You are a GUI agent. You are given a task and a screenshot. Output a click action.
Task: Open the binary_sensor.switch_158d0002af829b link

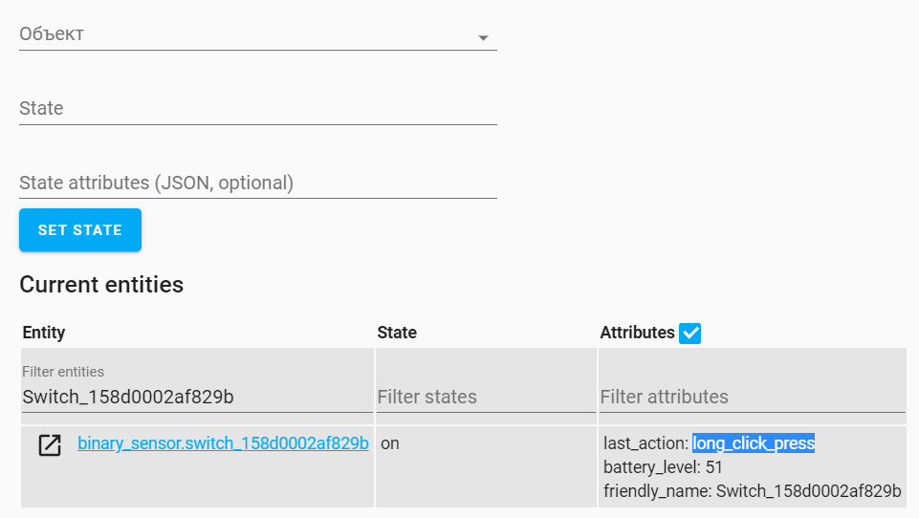(x=223, y=443)
